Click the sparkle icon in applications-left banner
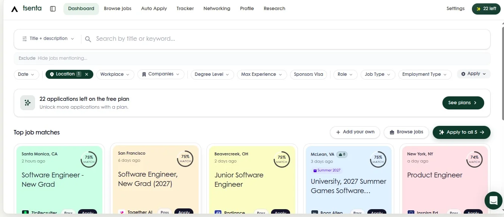The height and width of the screenshot is (217, 504). point(28,103)
